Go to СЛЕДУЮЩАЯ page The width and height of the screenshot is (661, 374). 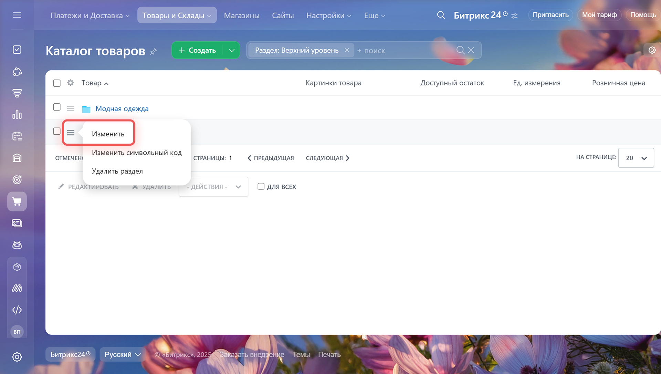coord(327,158)
